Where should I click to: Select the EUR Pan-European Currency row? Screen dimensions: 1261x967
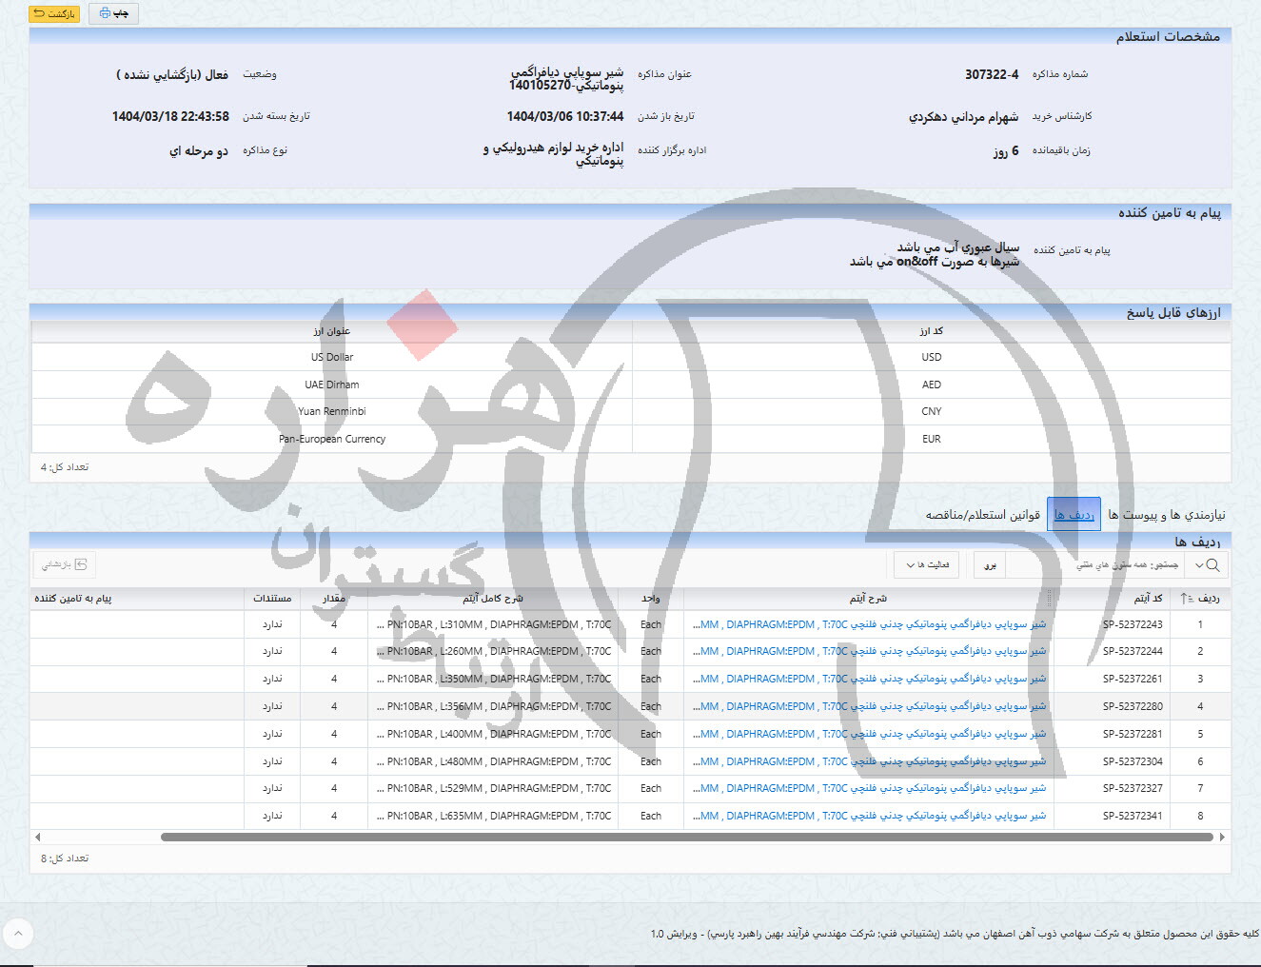point(628,439)
